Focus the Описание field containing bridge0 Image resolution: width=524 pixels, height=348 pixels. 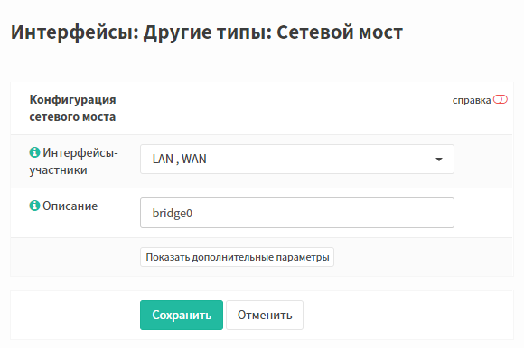point(296,213)
